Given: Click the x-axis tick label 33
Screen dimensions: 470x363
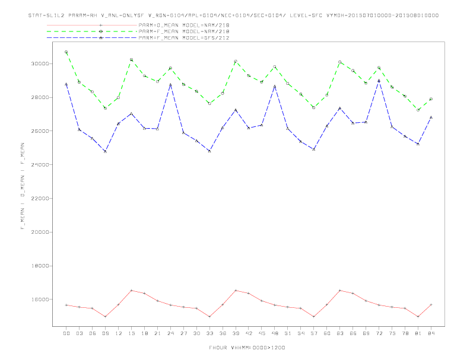Looking at the screenshot, I should click(x=210, y=333).
